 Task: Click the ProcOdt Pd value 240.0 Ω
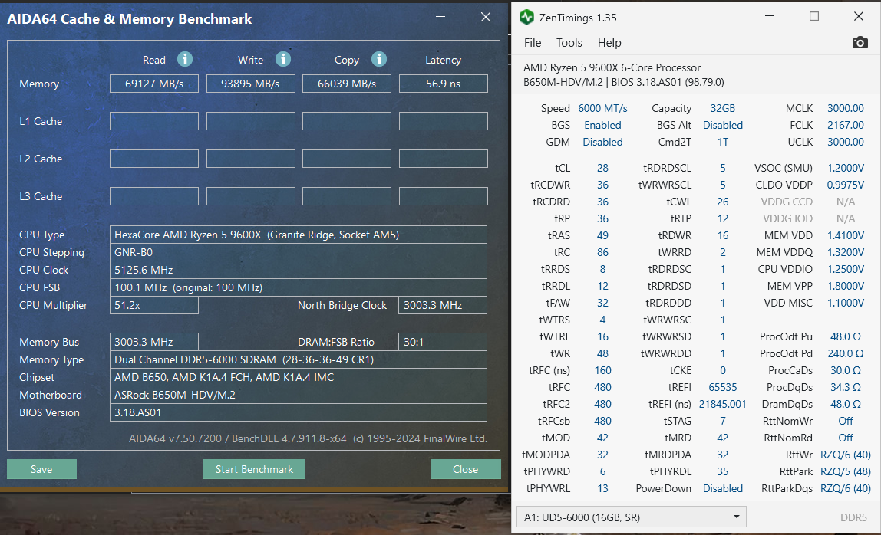point(845,353)
